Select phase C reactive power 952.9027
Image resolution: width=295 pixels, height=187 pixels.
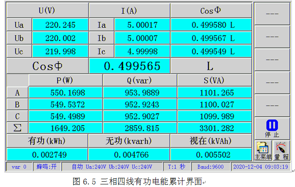(x=140, y=116)
